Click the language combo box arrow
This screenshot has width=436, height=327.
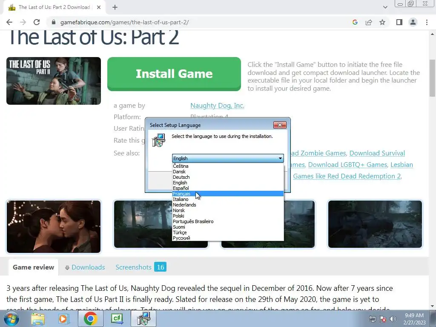coord(280,158)
